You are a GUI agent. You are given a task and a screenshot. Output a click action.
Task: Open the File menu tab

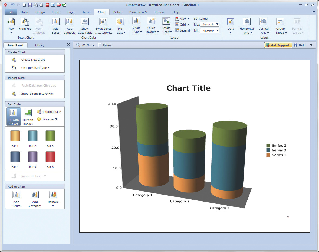11,12
